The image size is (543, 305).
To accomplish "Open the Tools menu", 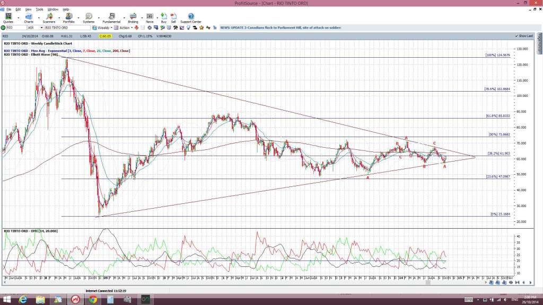I will 39,10.
